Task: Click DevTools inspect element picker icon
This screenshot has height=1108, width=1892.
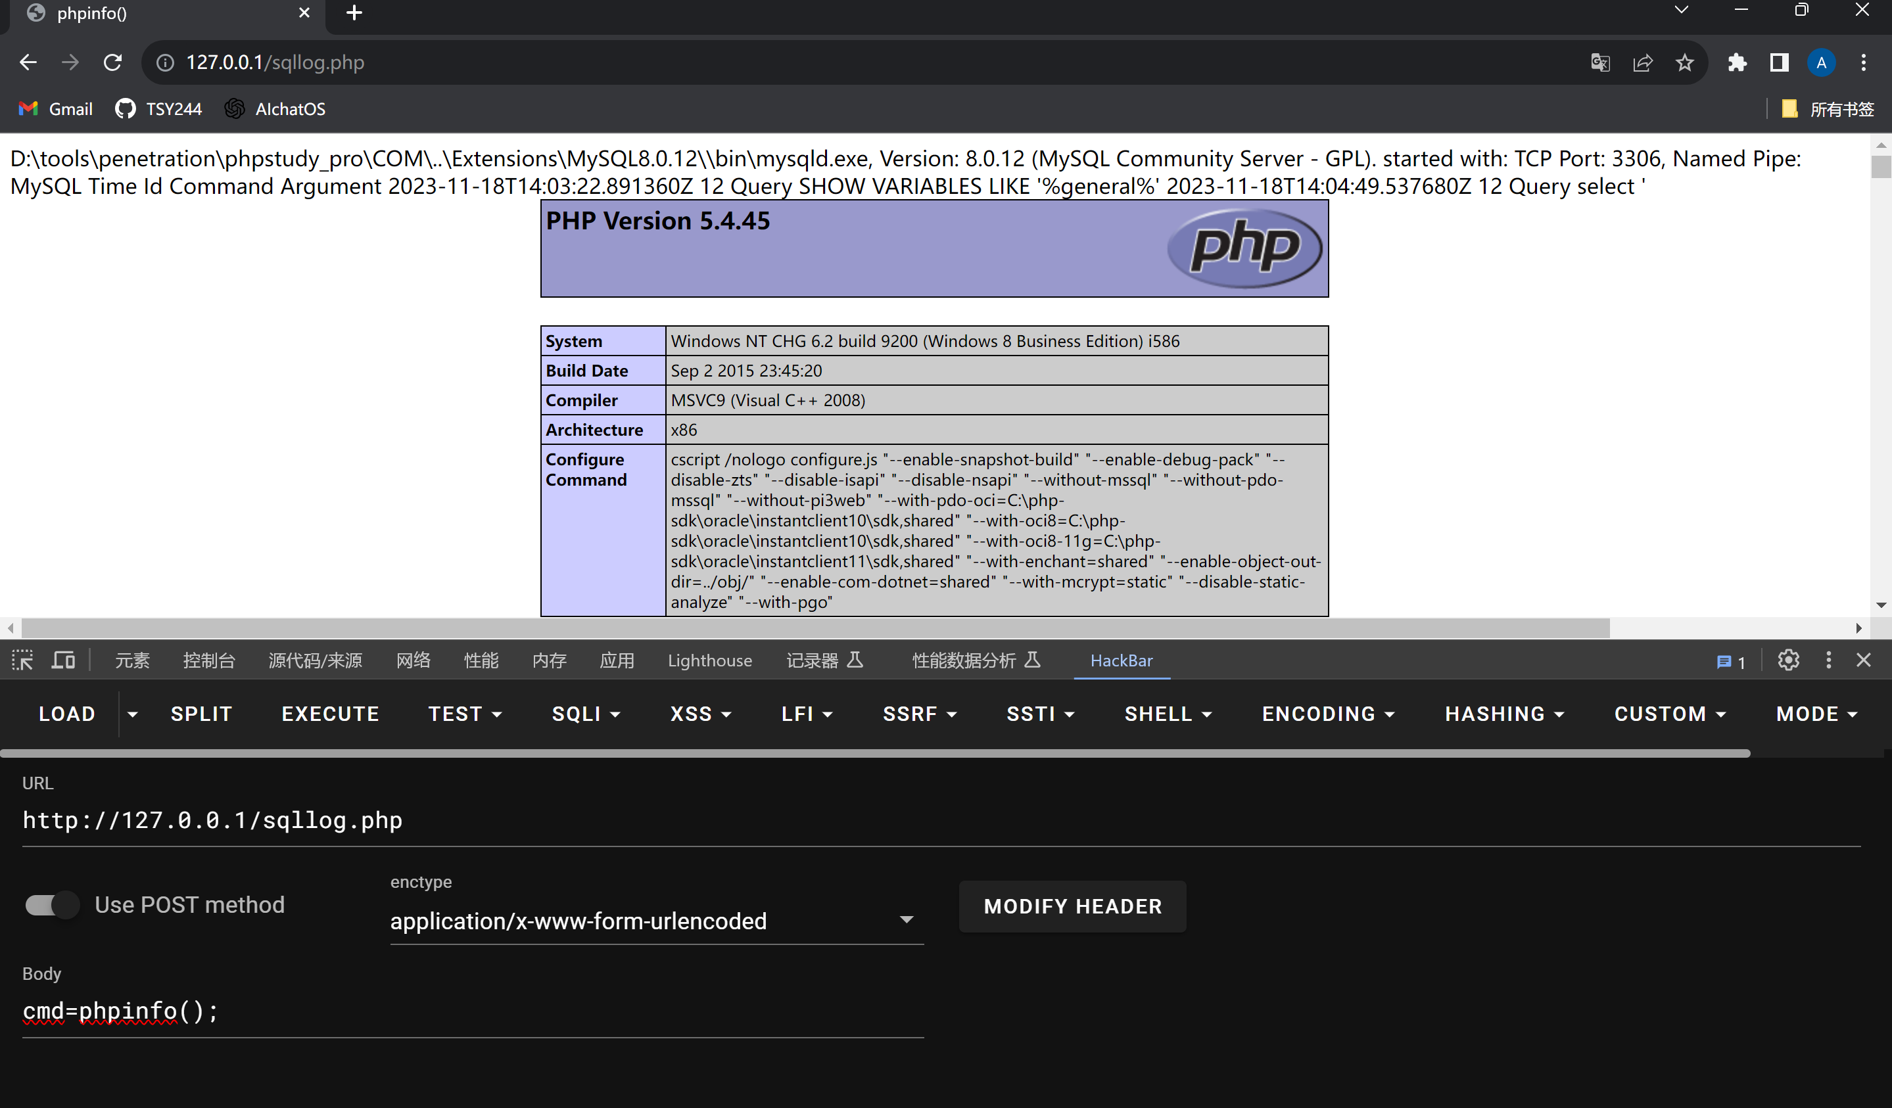Action: [x=22, y=660]
